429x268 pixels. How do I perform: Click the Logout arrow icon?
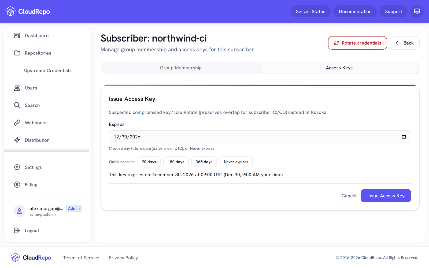(17, 230)
